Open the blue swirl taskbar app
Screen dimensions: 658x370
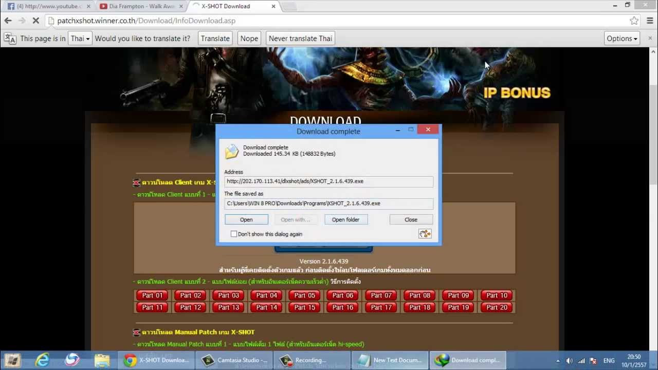click(72, 360)
